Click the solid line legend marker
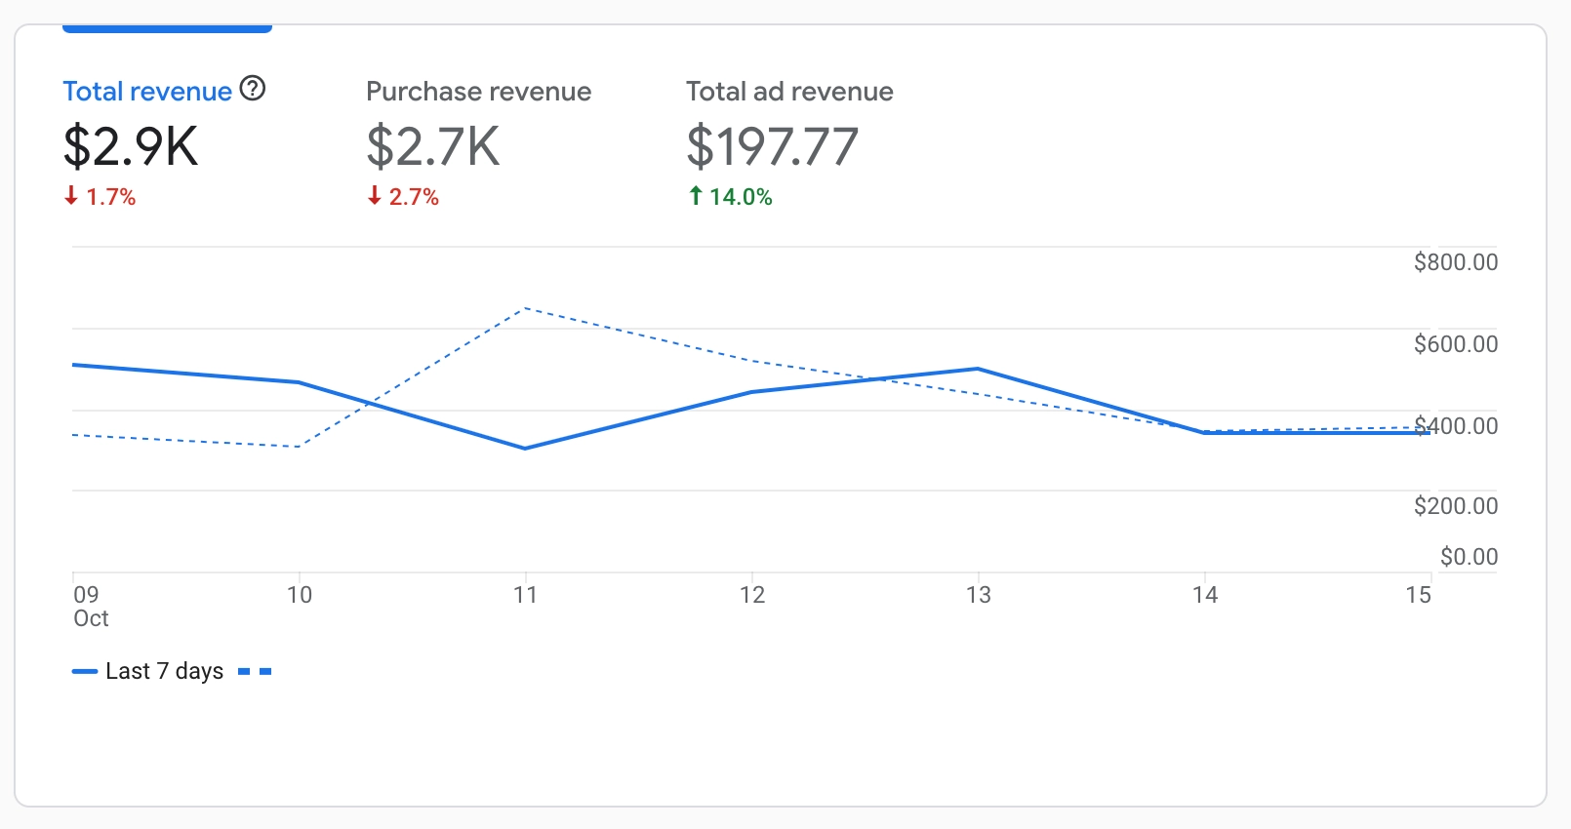 [85, 672]
